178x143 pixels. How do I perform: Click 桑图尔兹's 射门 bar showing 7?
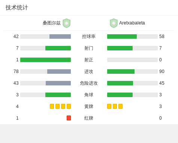45,48
